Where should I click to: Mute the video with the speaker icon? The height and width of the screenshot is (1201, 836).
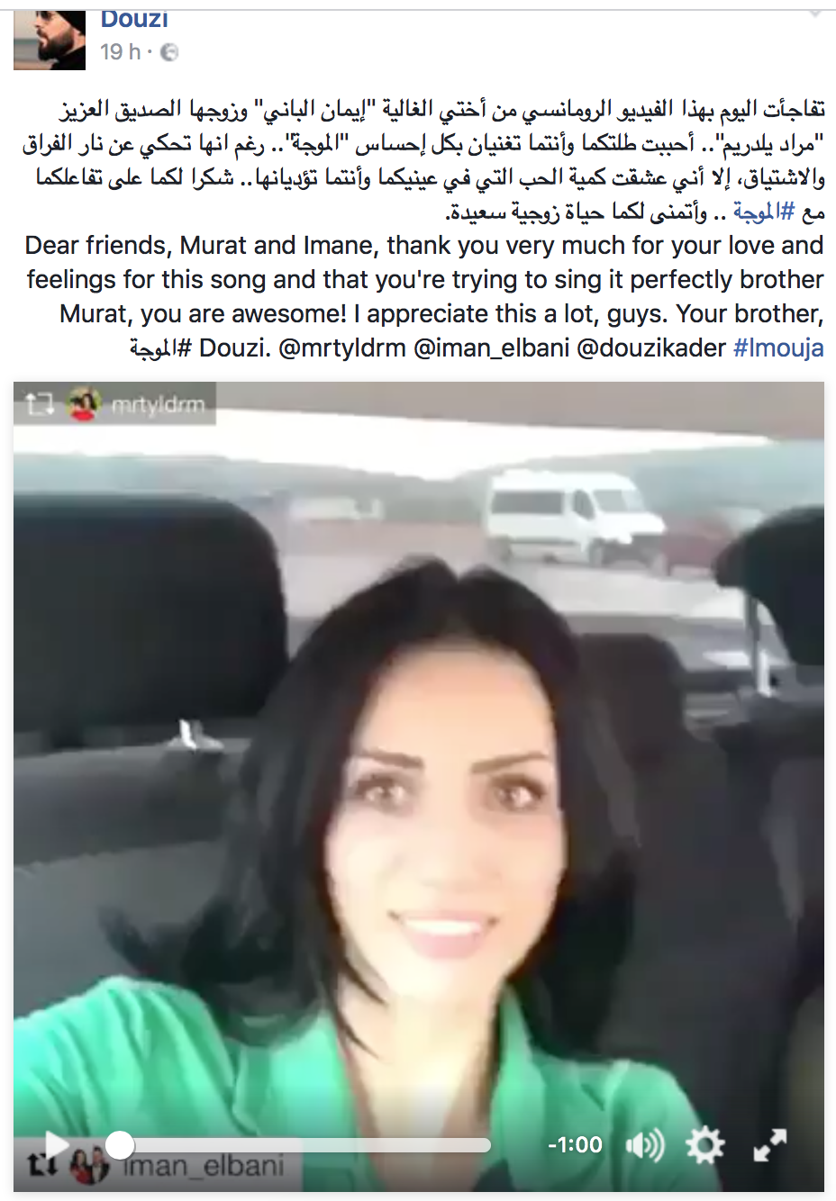click(644, 1145)
